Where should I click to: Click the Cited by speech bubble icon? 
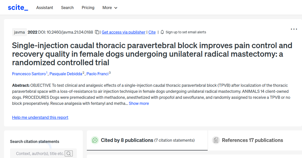click(x=95, y=140)
